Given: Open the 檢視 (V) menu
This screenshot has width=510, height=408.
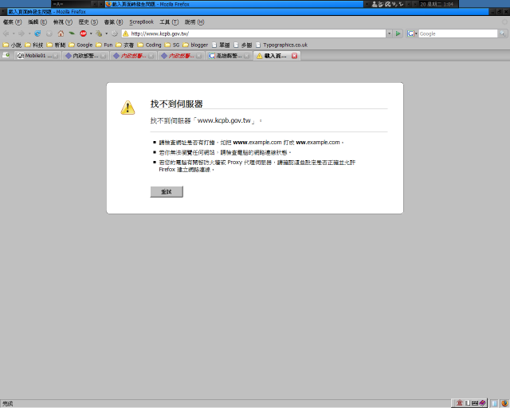Looking at the screenshot, I should coord(63,22).
